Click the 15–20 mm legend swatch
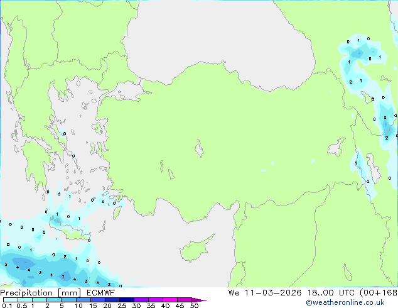This screenshot has height=308, width=398. (97, 300)
